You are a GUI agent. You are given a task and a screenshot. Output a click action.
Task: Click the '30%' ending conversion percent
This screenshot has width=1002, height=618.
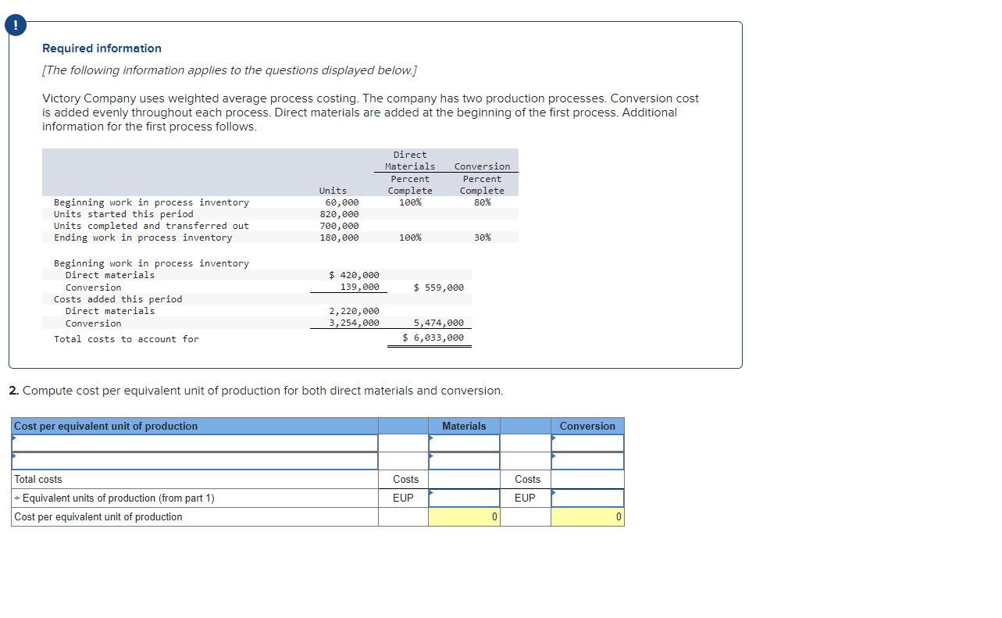coord(483,238)
